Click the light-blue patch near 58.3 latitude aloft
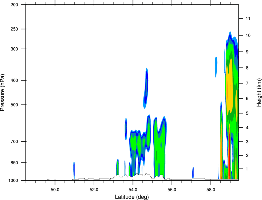262x200 pixels. 216,67
